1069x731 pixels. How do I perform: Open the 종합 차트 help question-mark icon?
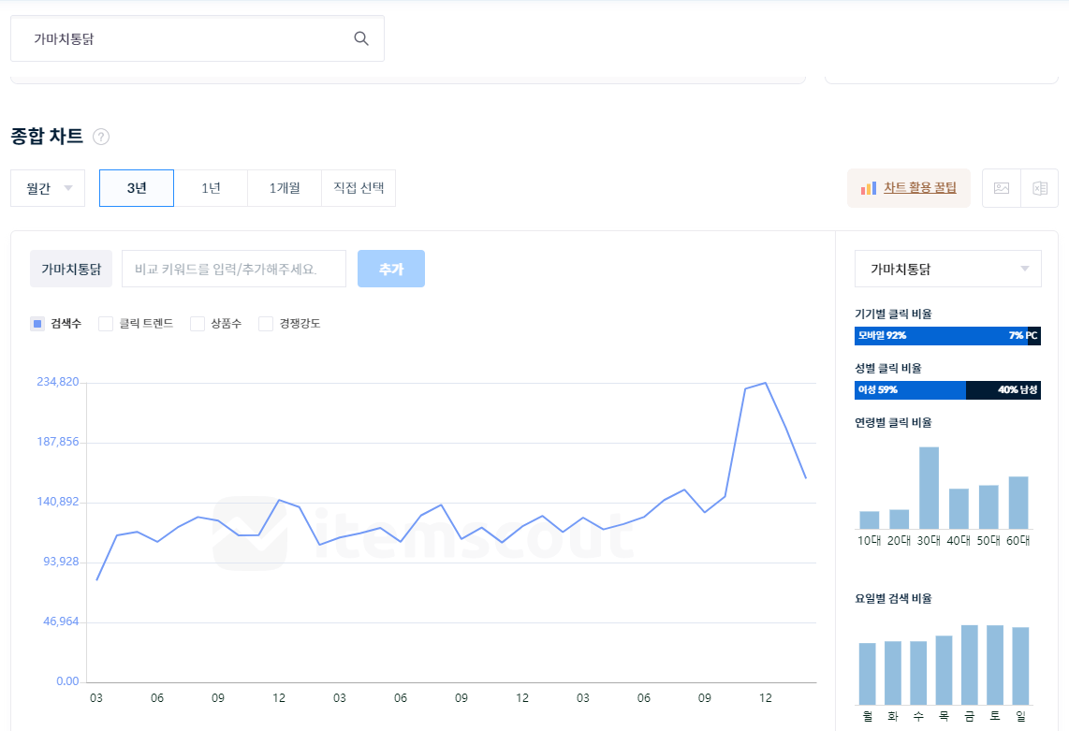pyautogui.click(x=101, y=137)
